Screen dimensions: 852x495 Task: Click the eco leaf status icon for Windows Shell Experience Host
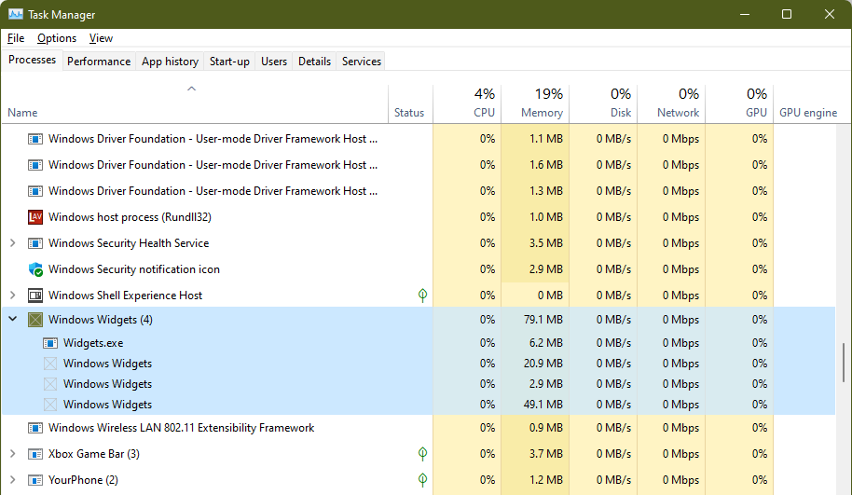click(422, 296)
